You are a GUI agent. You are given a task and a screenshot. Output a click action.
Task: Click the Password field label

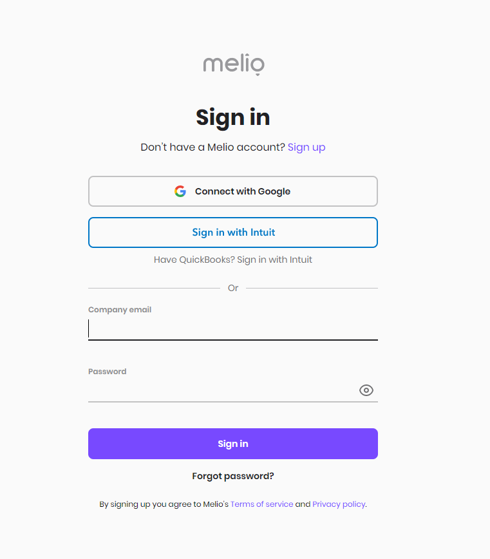pyautogui.click(x=108, y=372)
